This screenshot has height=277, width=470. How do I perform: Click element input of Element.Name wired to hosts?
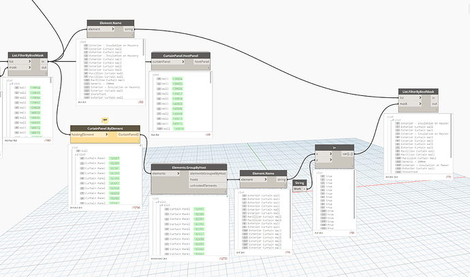tap(253, 180)
